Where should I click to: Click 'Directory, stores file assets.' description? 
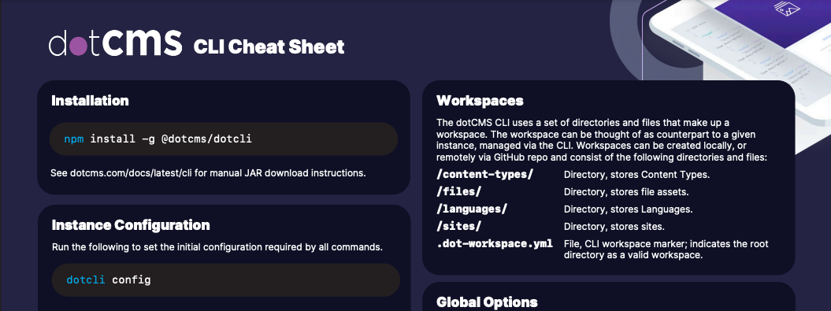(x=626, y=192)
